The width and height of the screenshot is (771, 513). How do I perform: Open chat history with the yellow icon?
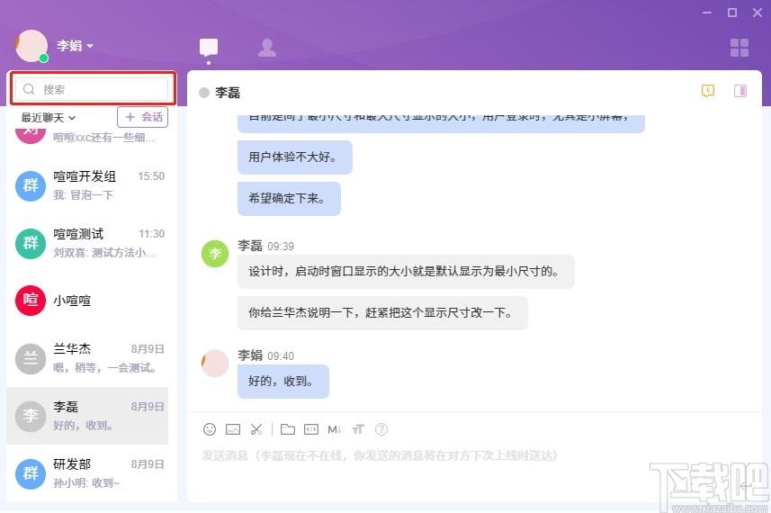click(x=707, y=91)
